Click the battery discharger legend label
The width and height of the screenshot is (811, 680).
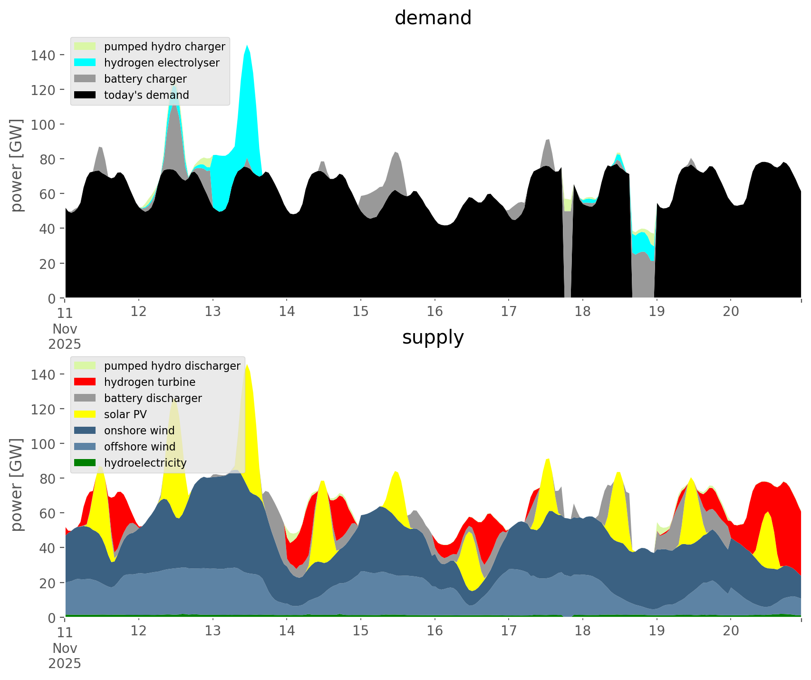click(153, 398)
